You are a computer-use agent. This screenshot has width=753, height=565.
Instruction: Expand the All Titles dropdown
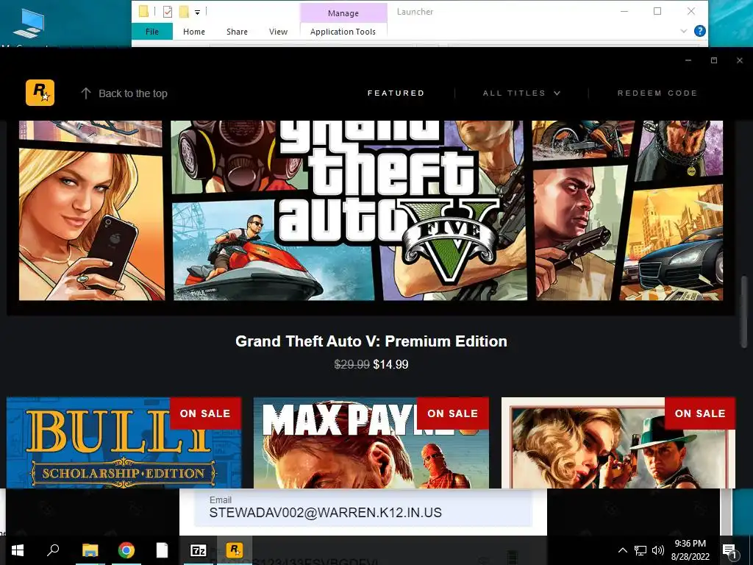(x=521, y=93)
